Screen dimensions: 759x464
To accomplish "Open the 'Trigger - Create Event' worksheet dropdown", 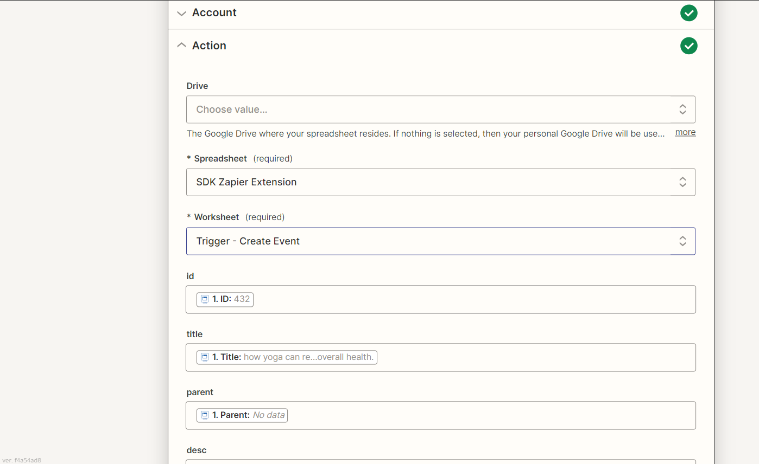I will coord(429,241).
